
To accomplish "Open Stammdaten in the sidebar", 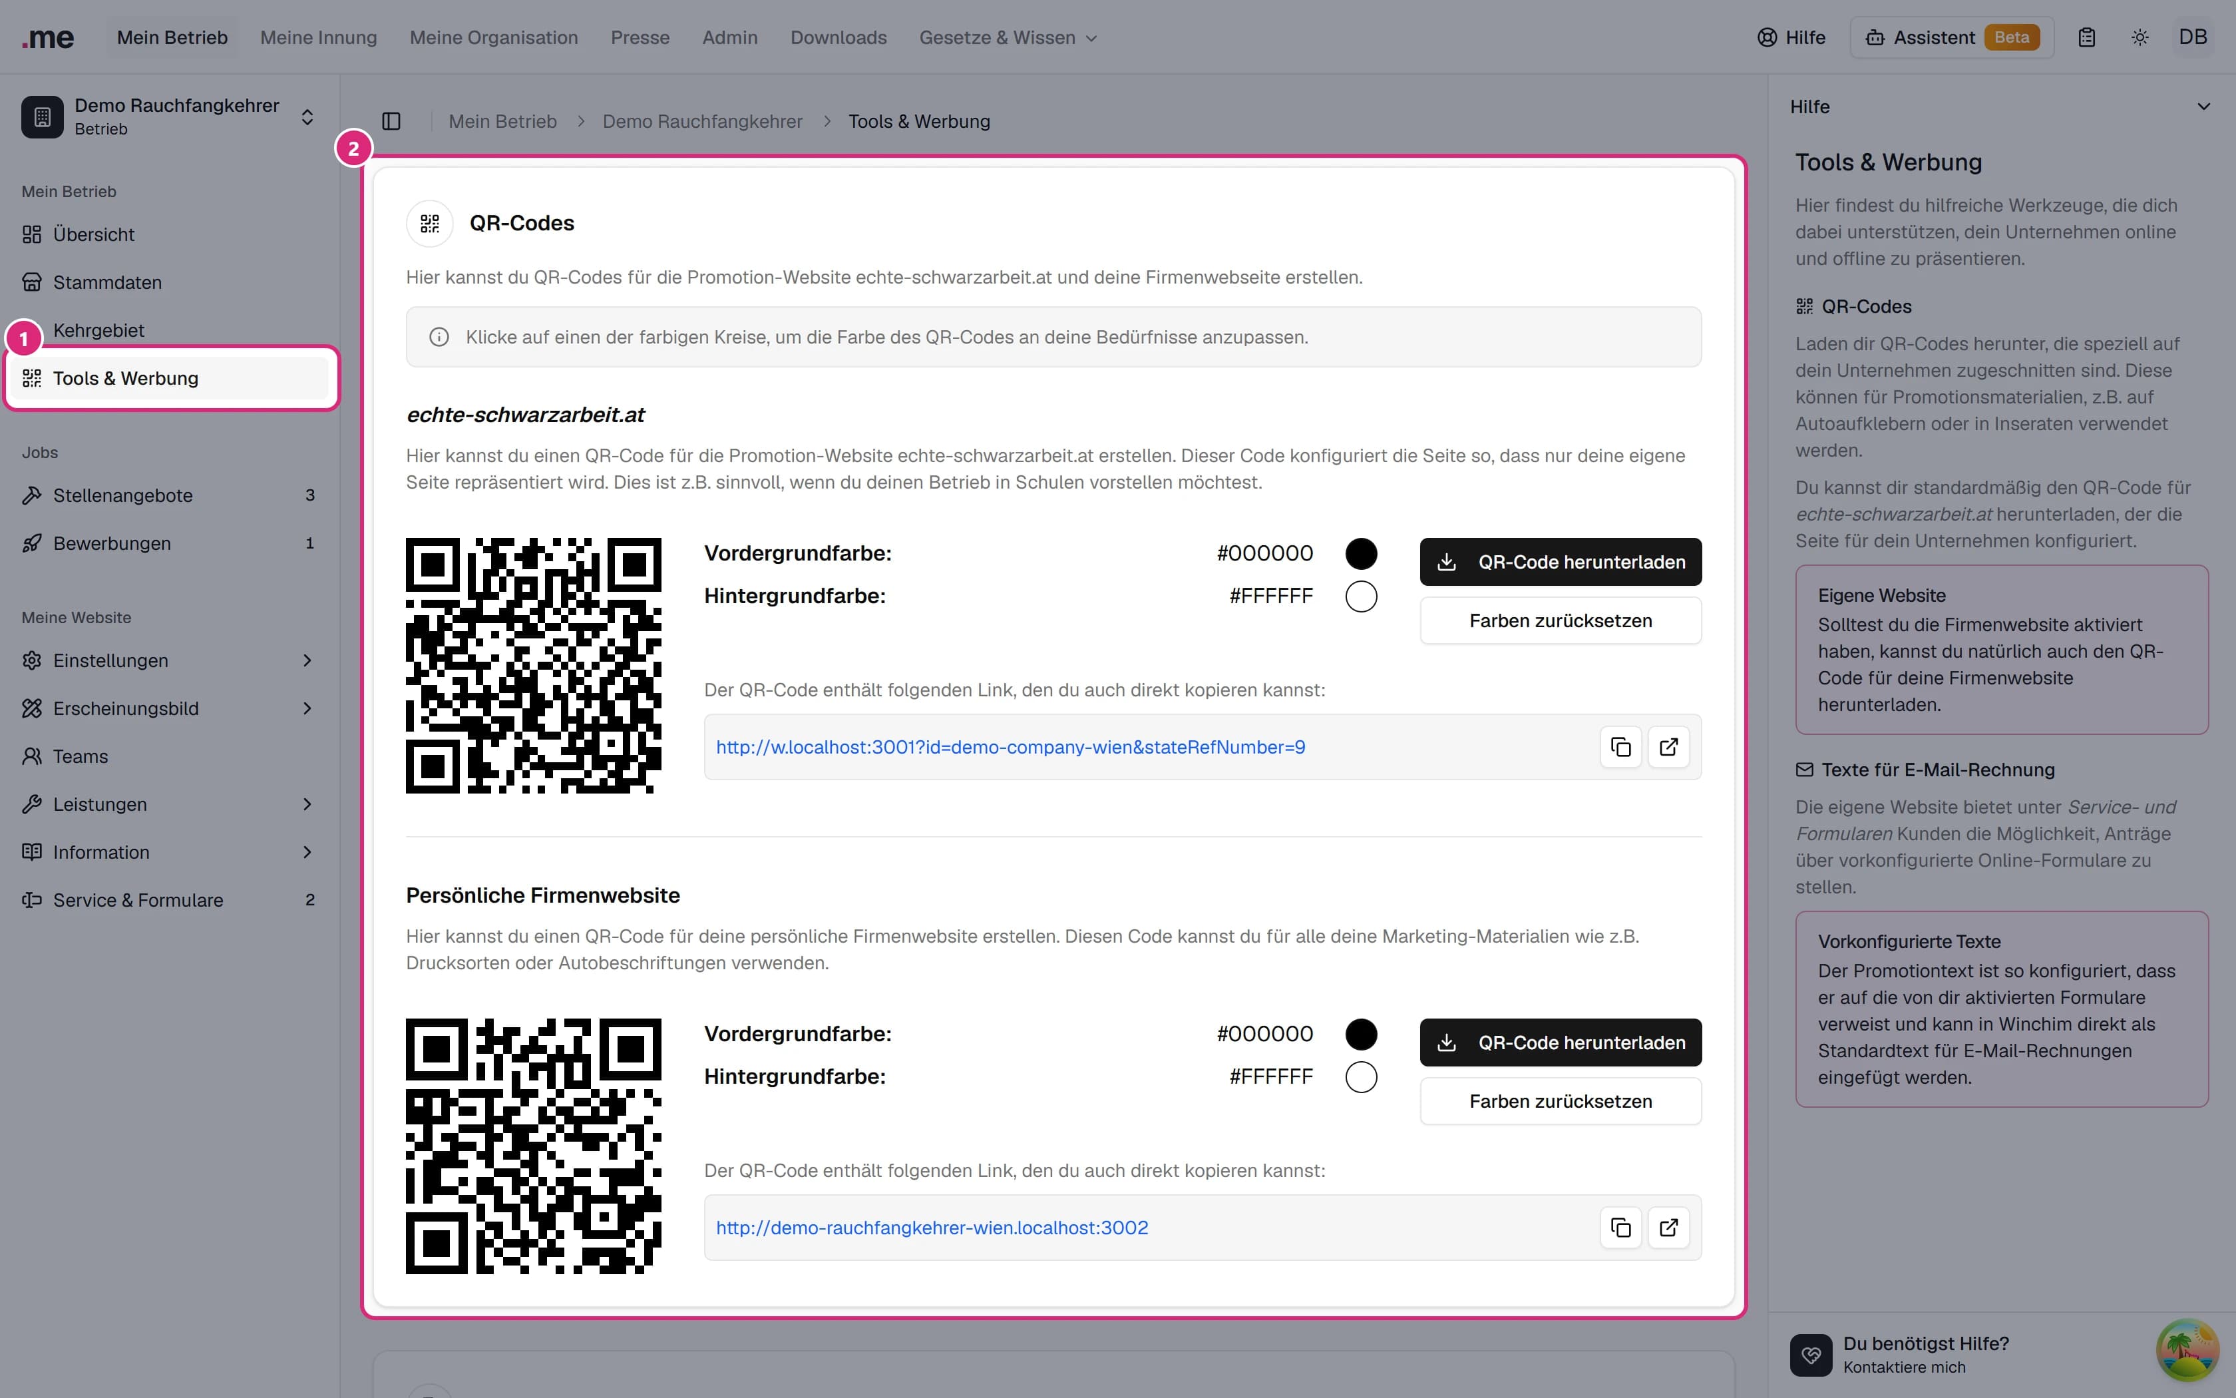I will coord(169,283).
